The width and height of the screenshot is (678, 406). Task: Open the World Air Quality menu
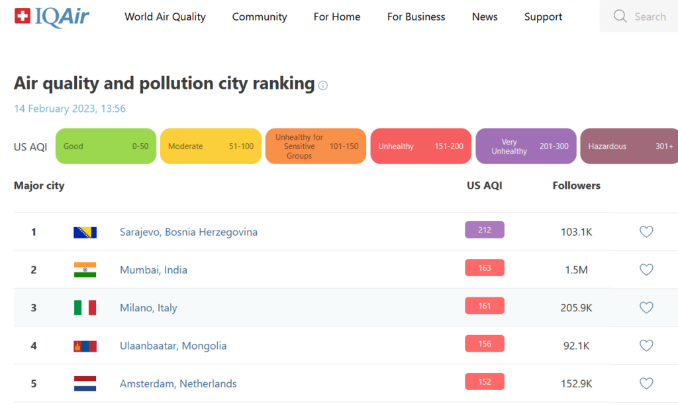(x=165, y=17)
